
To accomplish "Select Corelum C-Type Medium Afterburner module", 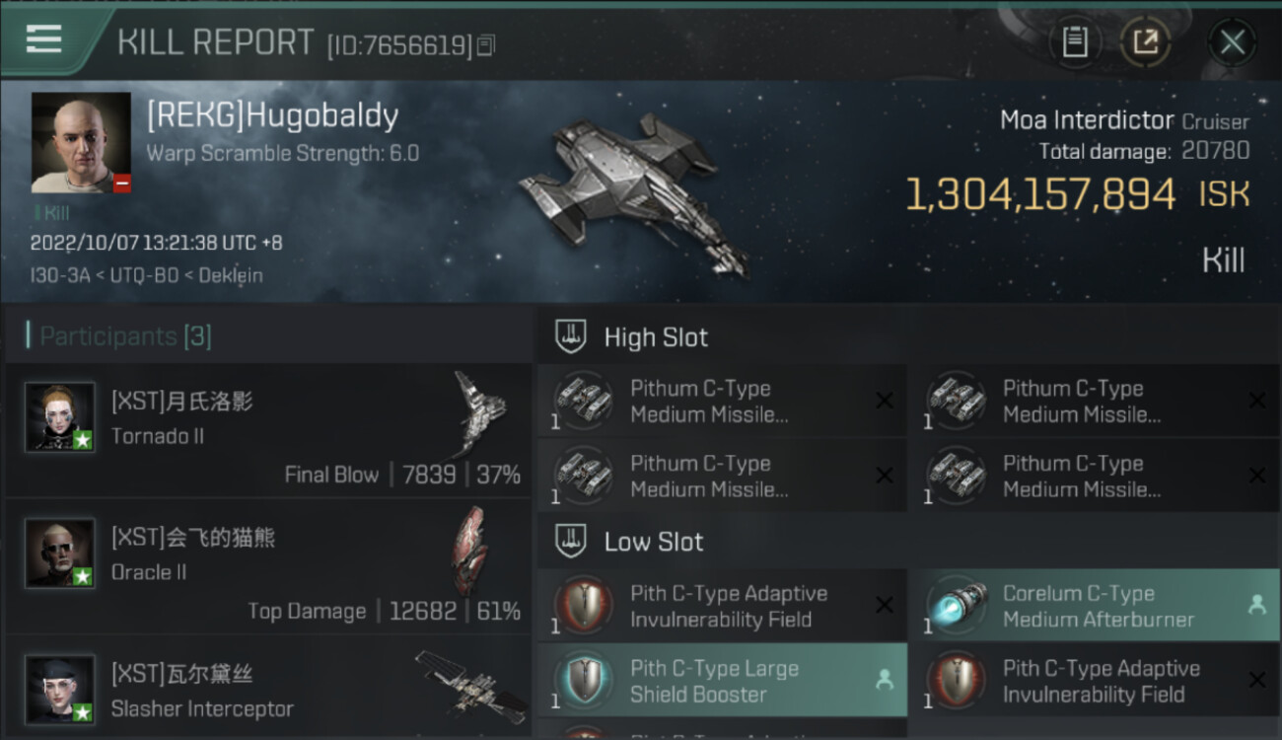I will pos(1094,606).
